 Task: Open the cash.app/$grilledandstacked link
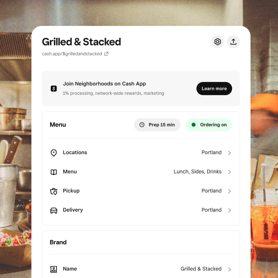click(72, 54)
